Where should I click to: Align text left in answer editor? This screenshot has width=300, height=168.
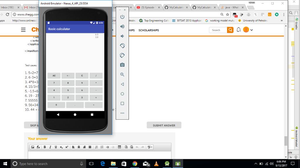[x=73, y=147]
